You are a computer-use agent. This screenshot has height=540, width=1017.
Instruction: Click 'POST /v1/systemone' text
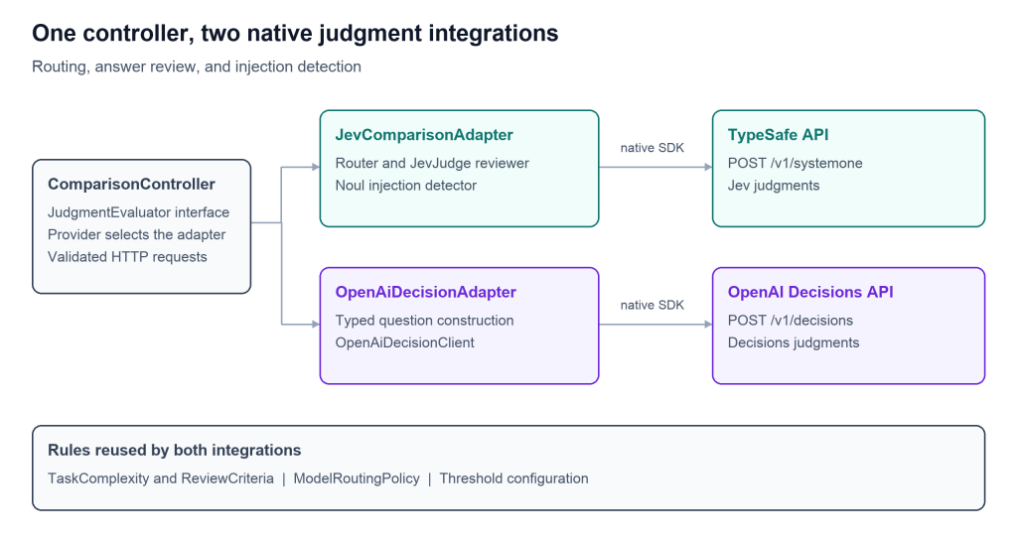tap(796, 164)
